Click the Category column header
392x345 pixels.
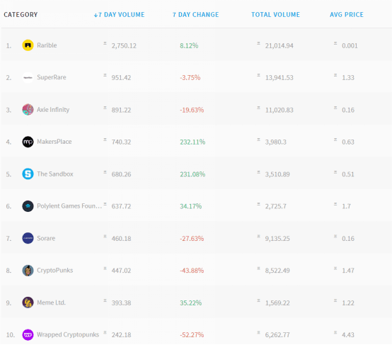21,15
